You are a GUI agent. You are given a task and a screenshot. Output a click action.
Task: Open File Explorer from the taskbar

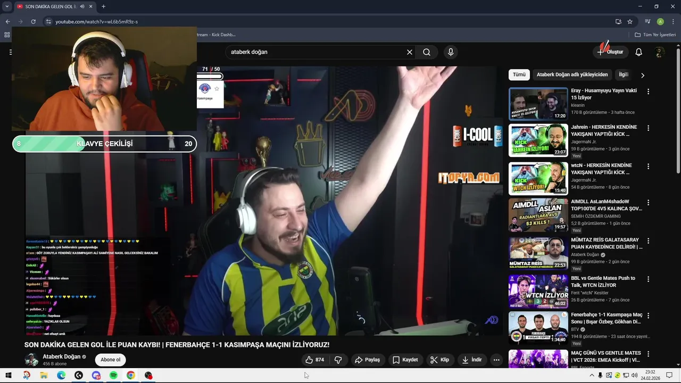click(x=44, y=376)
